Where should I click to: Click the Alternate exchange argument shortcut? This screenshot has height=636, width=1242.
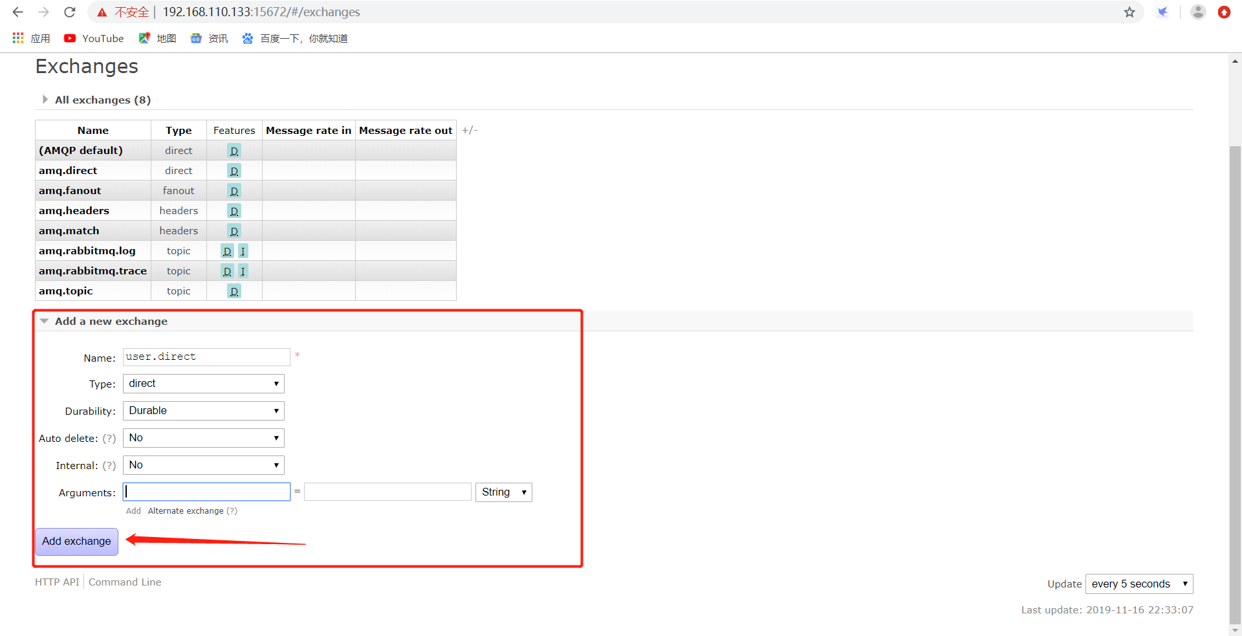tap(186, 510)
